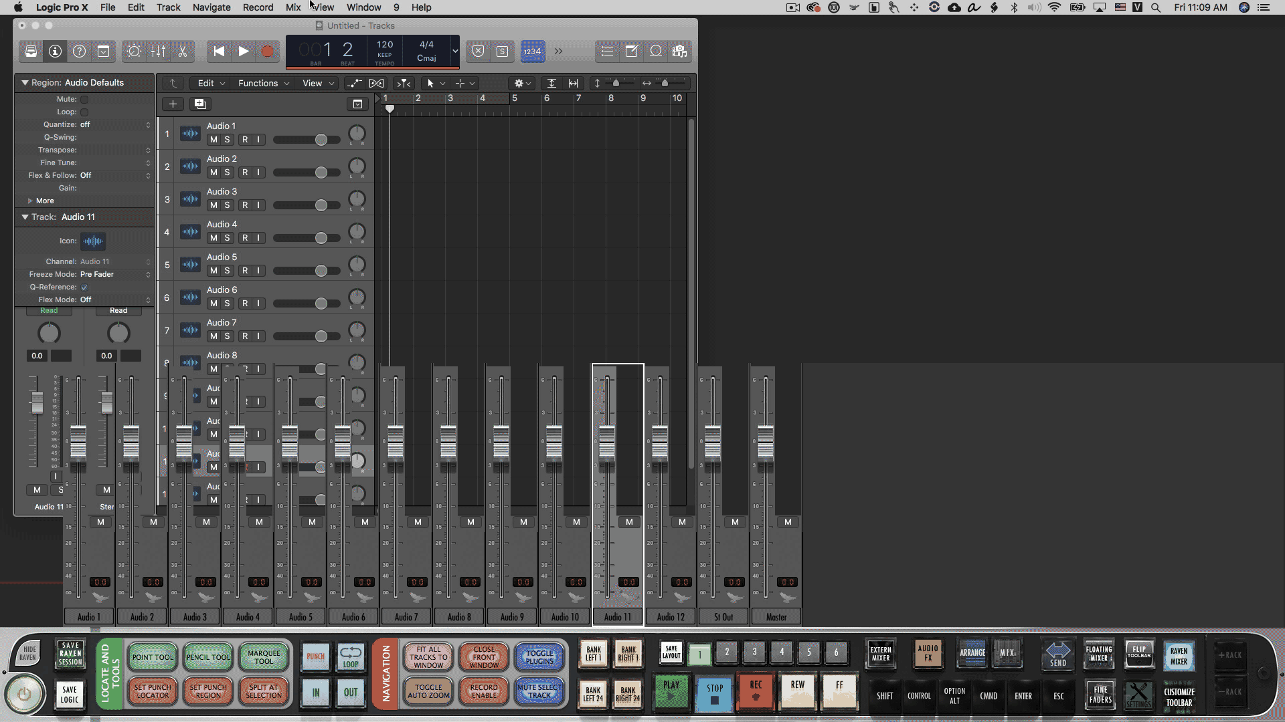Collapse the Region Audio Defaults section

pyautogui.click(x=25, y=83)
